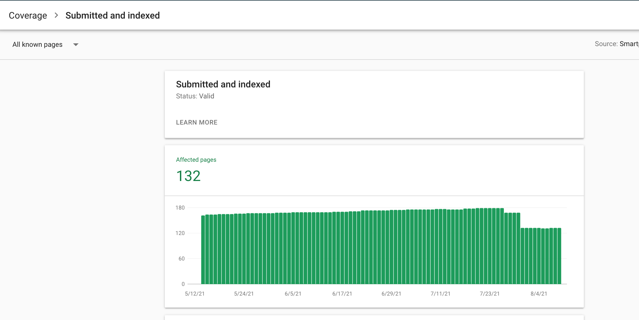
Task: Navigate back to Coverage via the breadcrumb
Action: coord(28,15)
